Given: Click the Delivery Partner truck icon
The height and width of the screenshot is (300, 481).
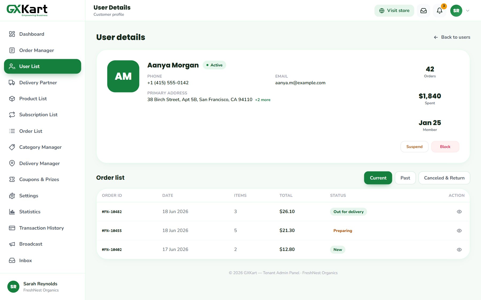Looking at the screenshot, I should point(12,83).
